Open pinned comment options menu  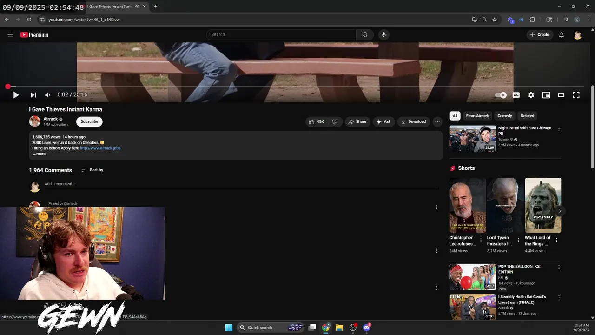coord(436,207)
